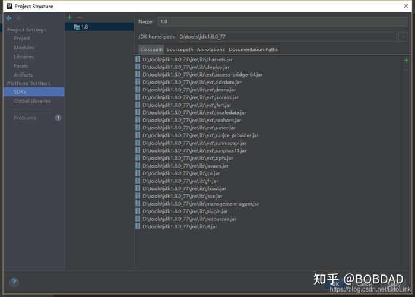Viewport: 415px width, 297px height.
Task: Click the jar icon beside deploy.jar
Action: coord(138,67)
